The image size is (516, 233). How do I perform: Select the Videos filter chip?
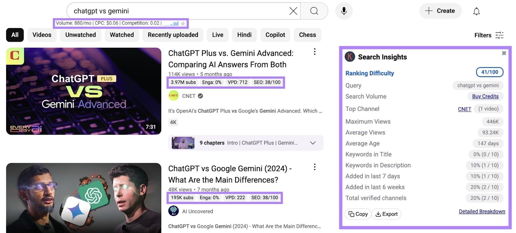coord(42,35)
